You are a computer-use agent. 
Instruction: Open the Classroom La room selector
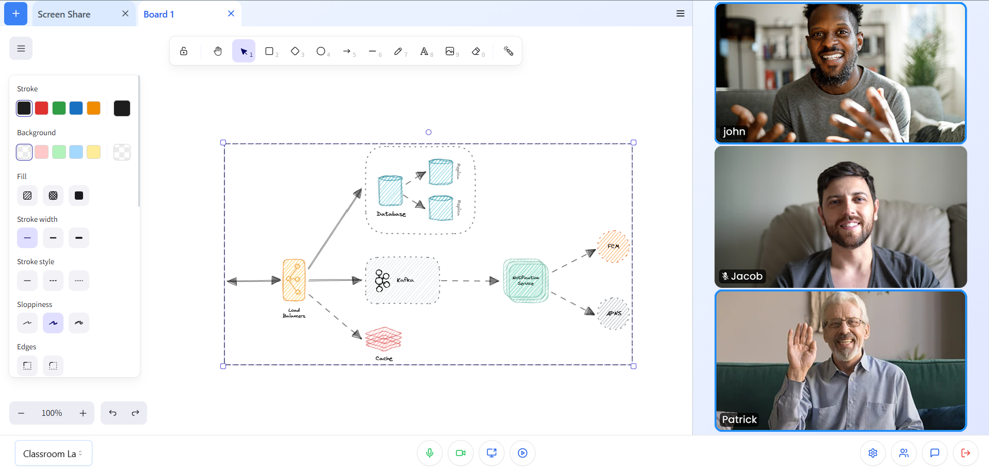[53, 453]
